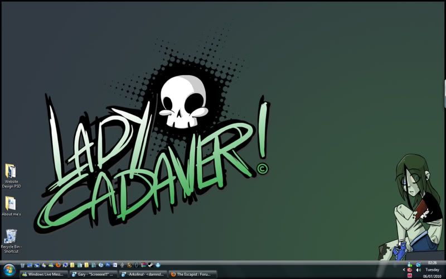Click the red round tray icon
The image size is (446, 279).
click(x=410, y=270)
